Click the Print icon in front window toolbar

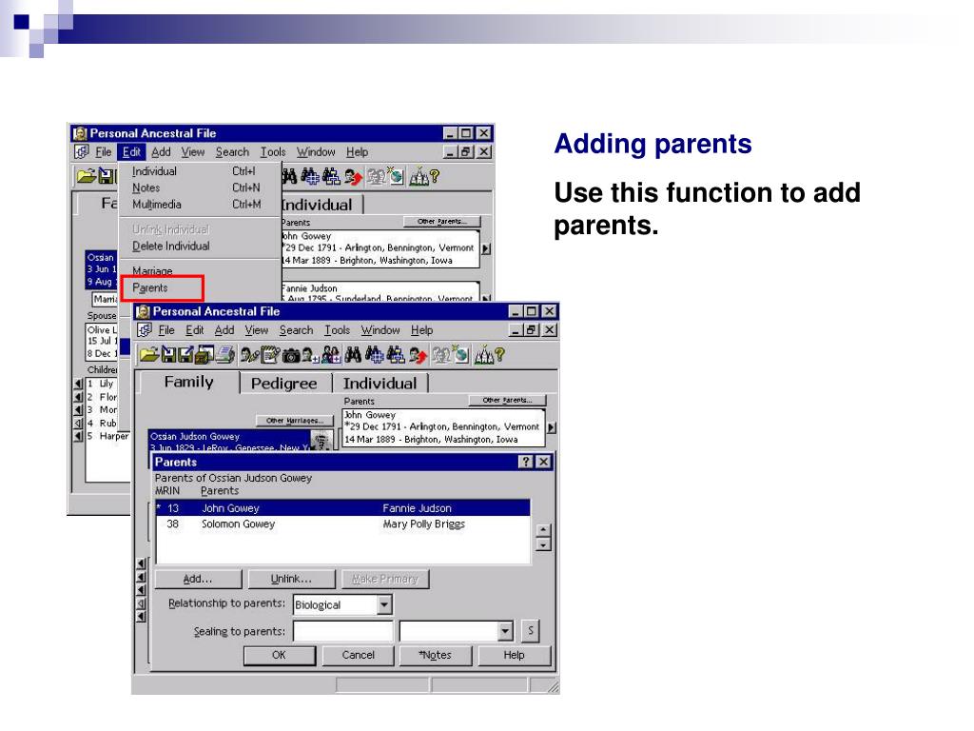click(224, 355)
